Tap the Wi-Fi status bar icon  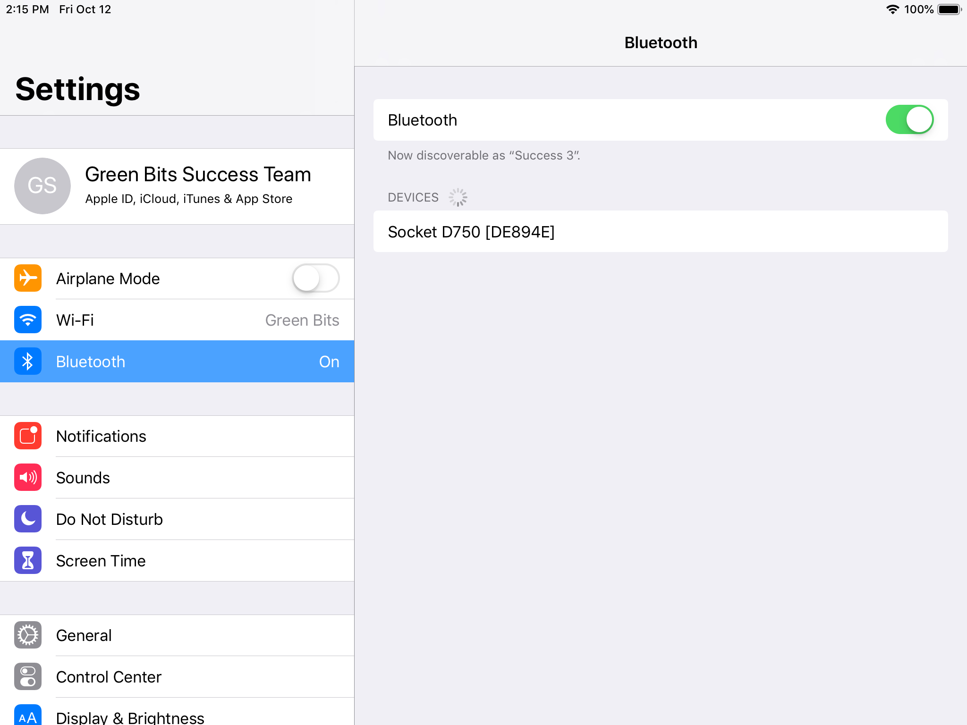[x=892, y=9]
